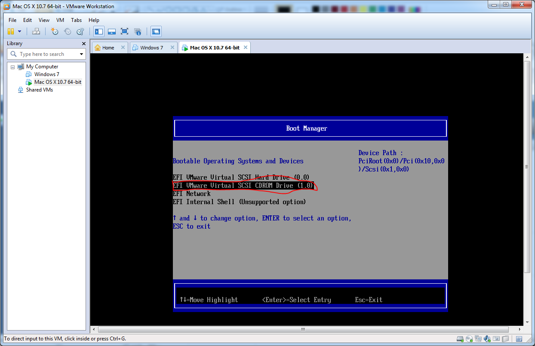
Task: Open the library search options dropdown
Action: (x=82, y=54)
